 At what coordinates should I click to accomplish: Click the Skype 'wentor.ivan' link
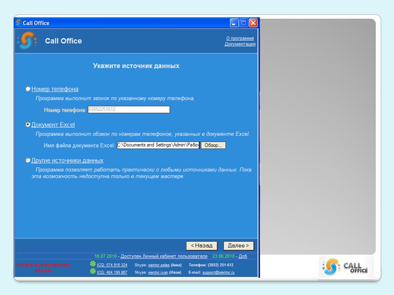(x=158, y=272)
